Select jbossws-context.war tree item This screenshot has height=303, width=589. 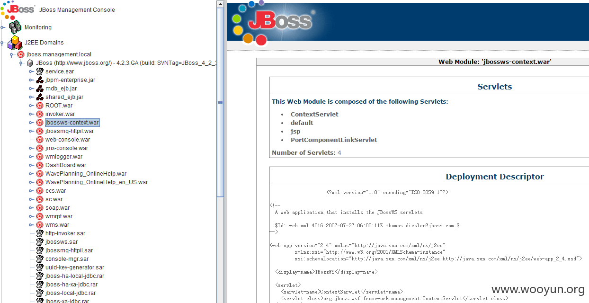tap(72, 123)
